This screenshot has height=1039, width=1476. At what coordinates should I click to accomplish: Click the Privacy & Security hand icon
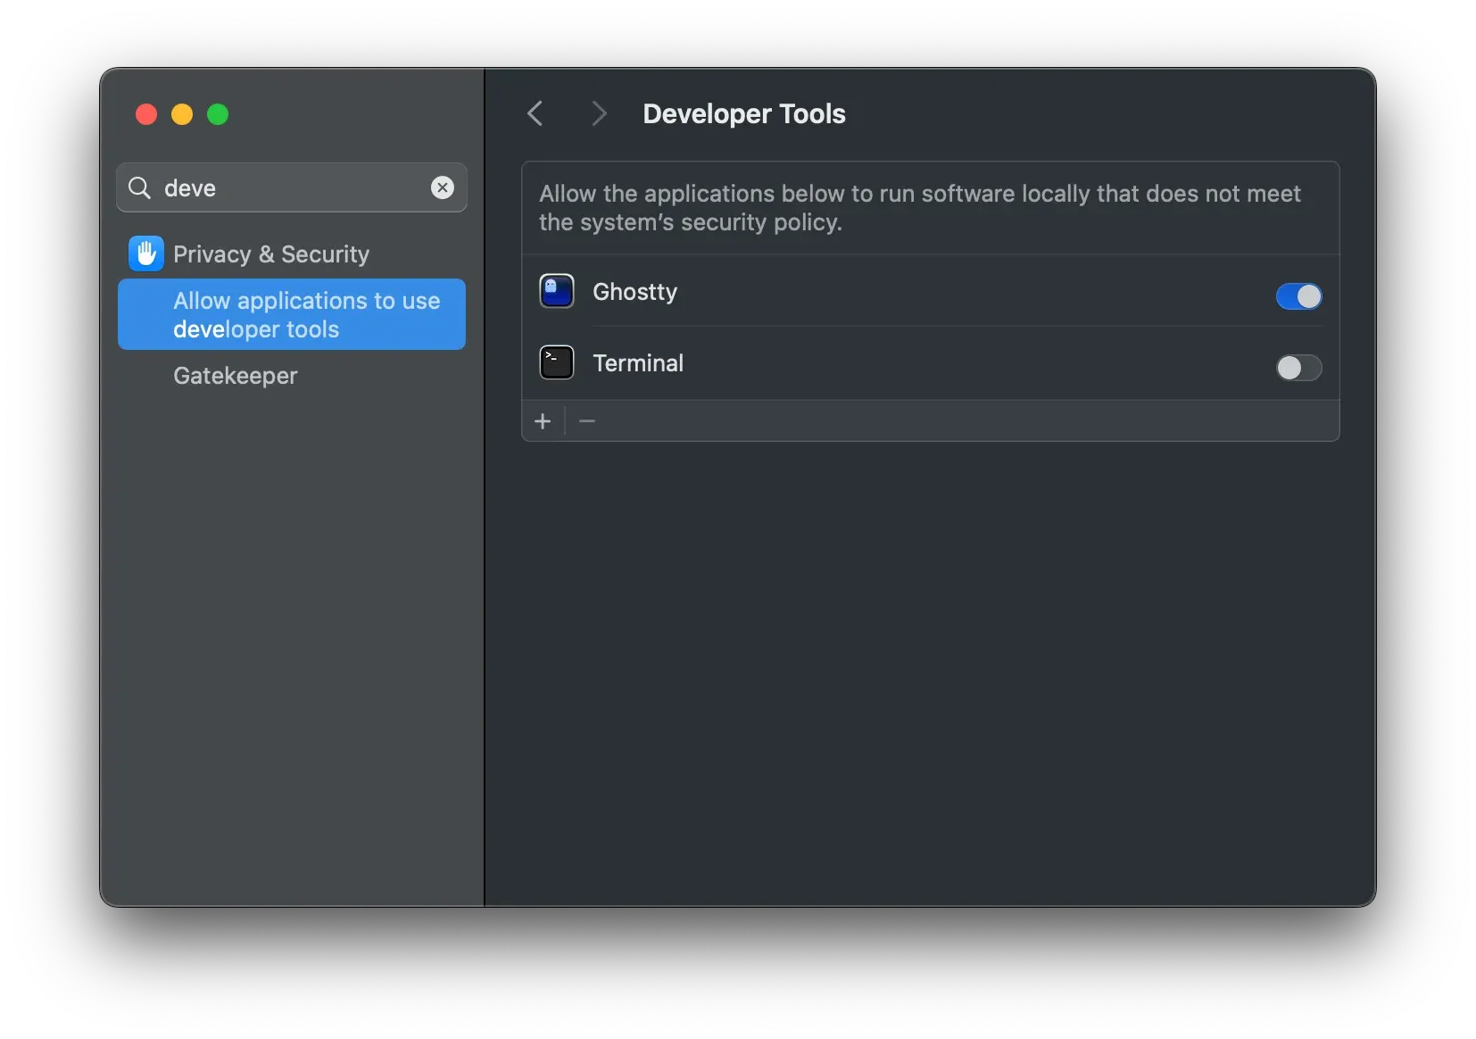click(145, 254)
